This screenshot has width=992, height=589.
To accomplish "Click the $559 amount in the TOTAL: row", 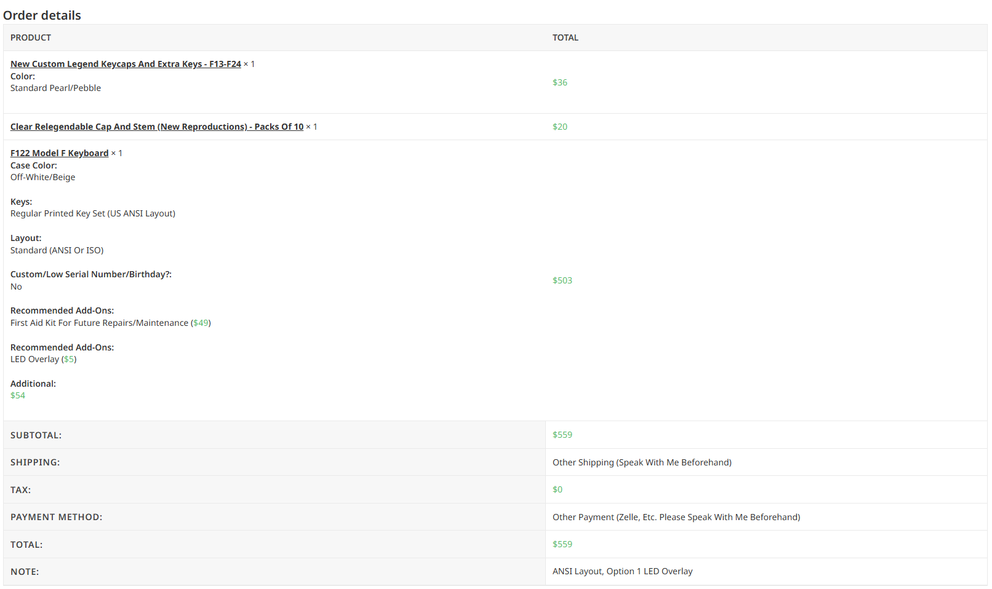I will click(x=562, y=544).
